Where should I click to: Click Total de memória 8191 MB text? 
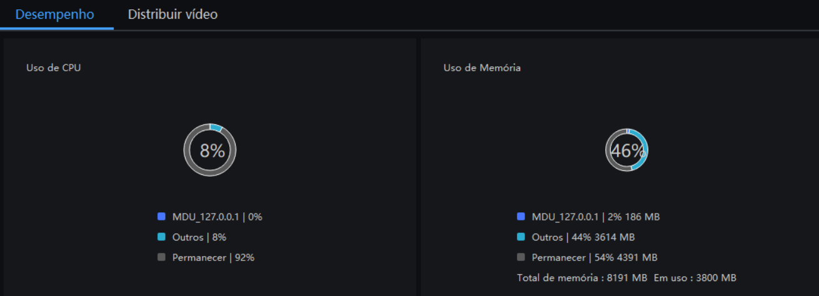coord(581,277)
